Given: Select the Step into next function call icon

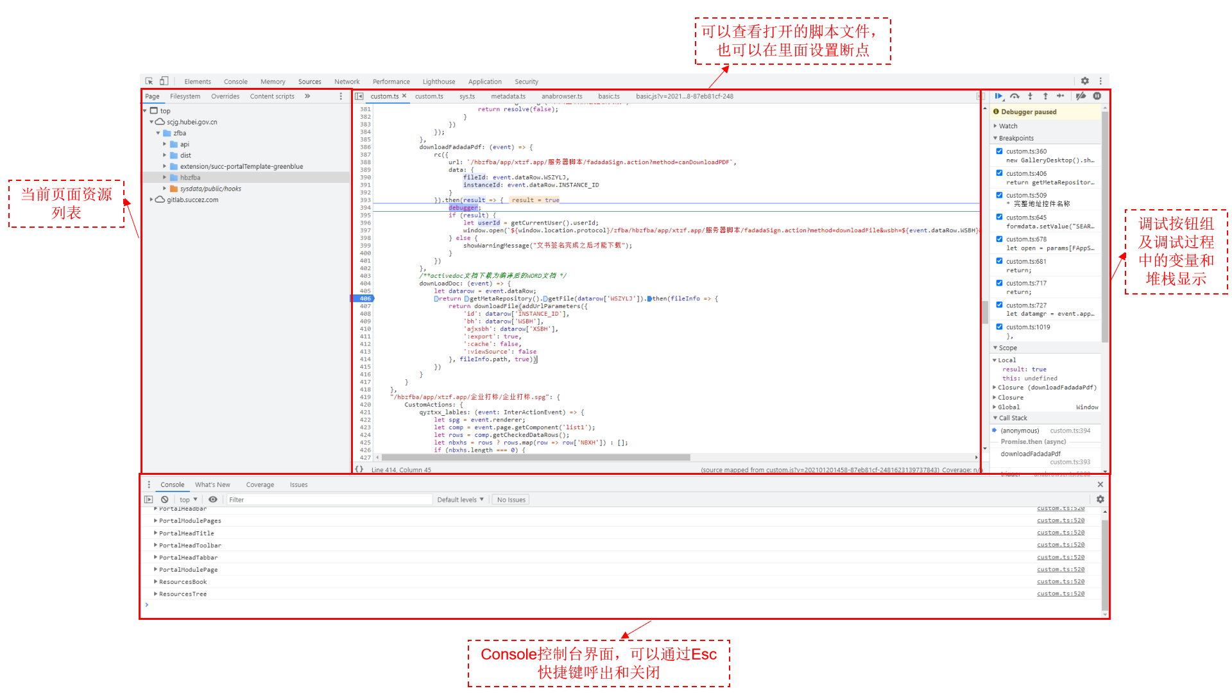Looking at the screenshot, I should 1030,96.
